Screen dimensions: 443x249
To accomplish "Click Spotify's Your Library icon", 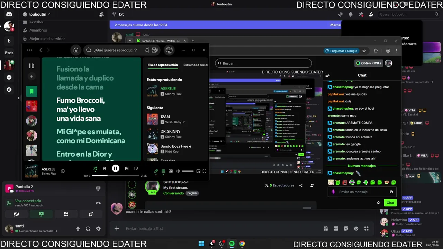I will coord(31,66).
